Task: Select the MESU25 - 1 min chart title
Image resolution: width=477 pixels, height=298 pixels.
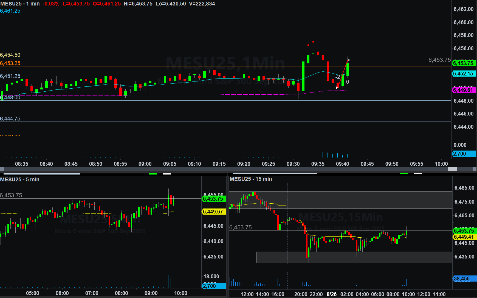Action: click(20, 4)
